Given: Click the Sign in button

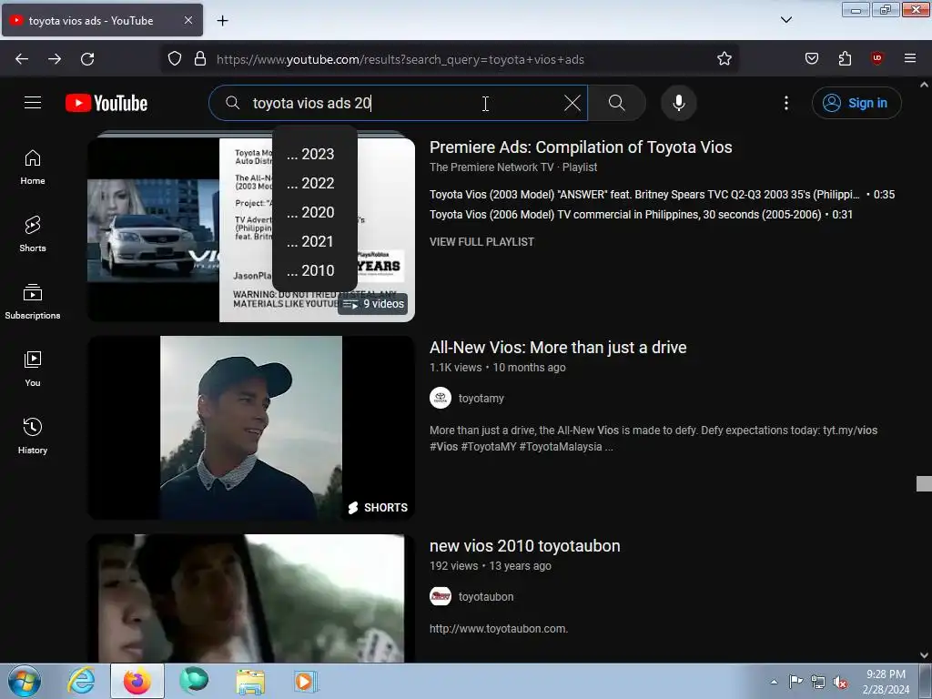Looking at the screenshot, I should point(856,103).
